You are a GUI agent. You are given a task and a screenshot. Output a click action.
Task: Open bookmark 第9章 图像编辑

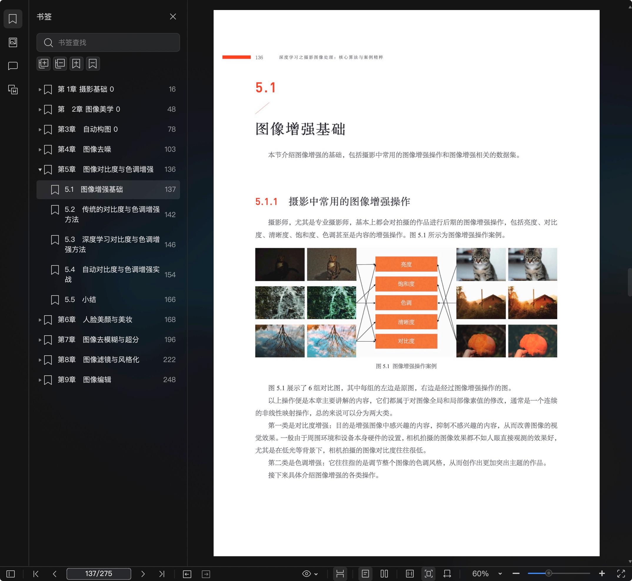84,379
